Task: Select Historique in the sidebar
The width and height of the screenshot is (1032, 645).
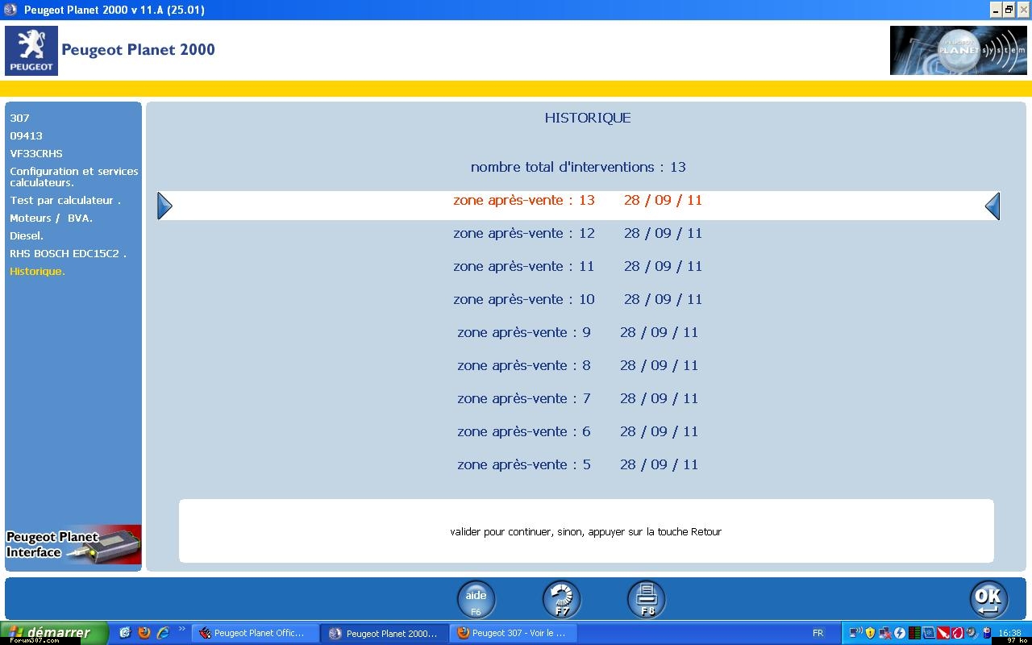Action: pyautogui.click(x=37, y=271)
